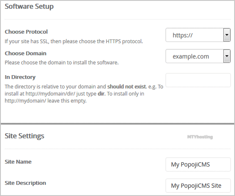Click the bold 'should not exist' text
The image size is (235, 196).
pos(127,87)
